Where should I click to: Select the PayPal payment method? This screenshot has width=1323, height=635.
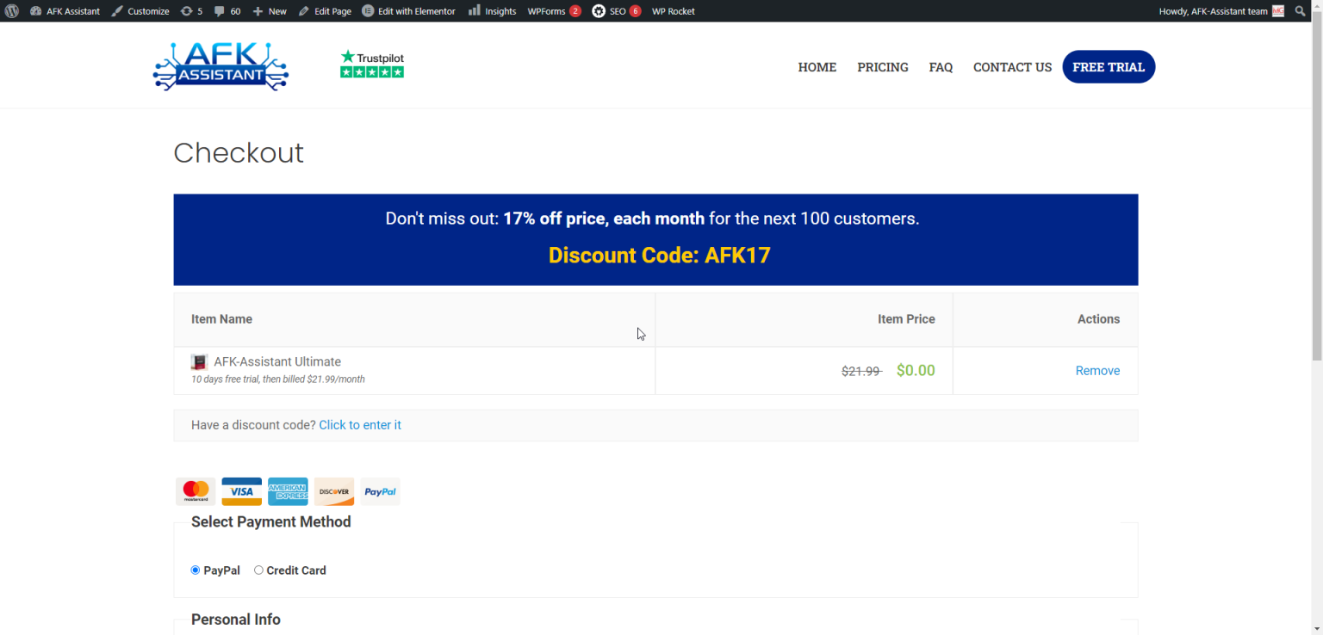pyautogui.click(x=196, y=570)
